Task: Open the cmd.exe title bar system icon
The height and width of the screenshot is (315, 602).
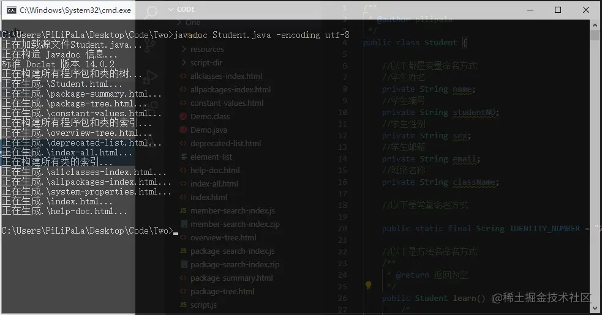Action: (12, 10)
